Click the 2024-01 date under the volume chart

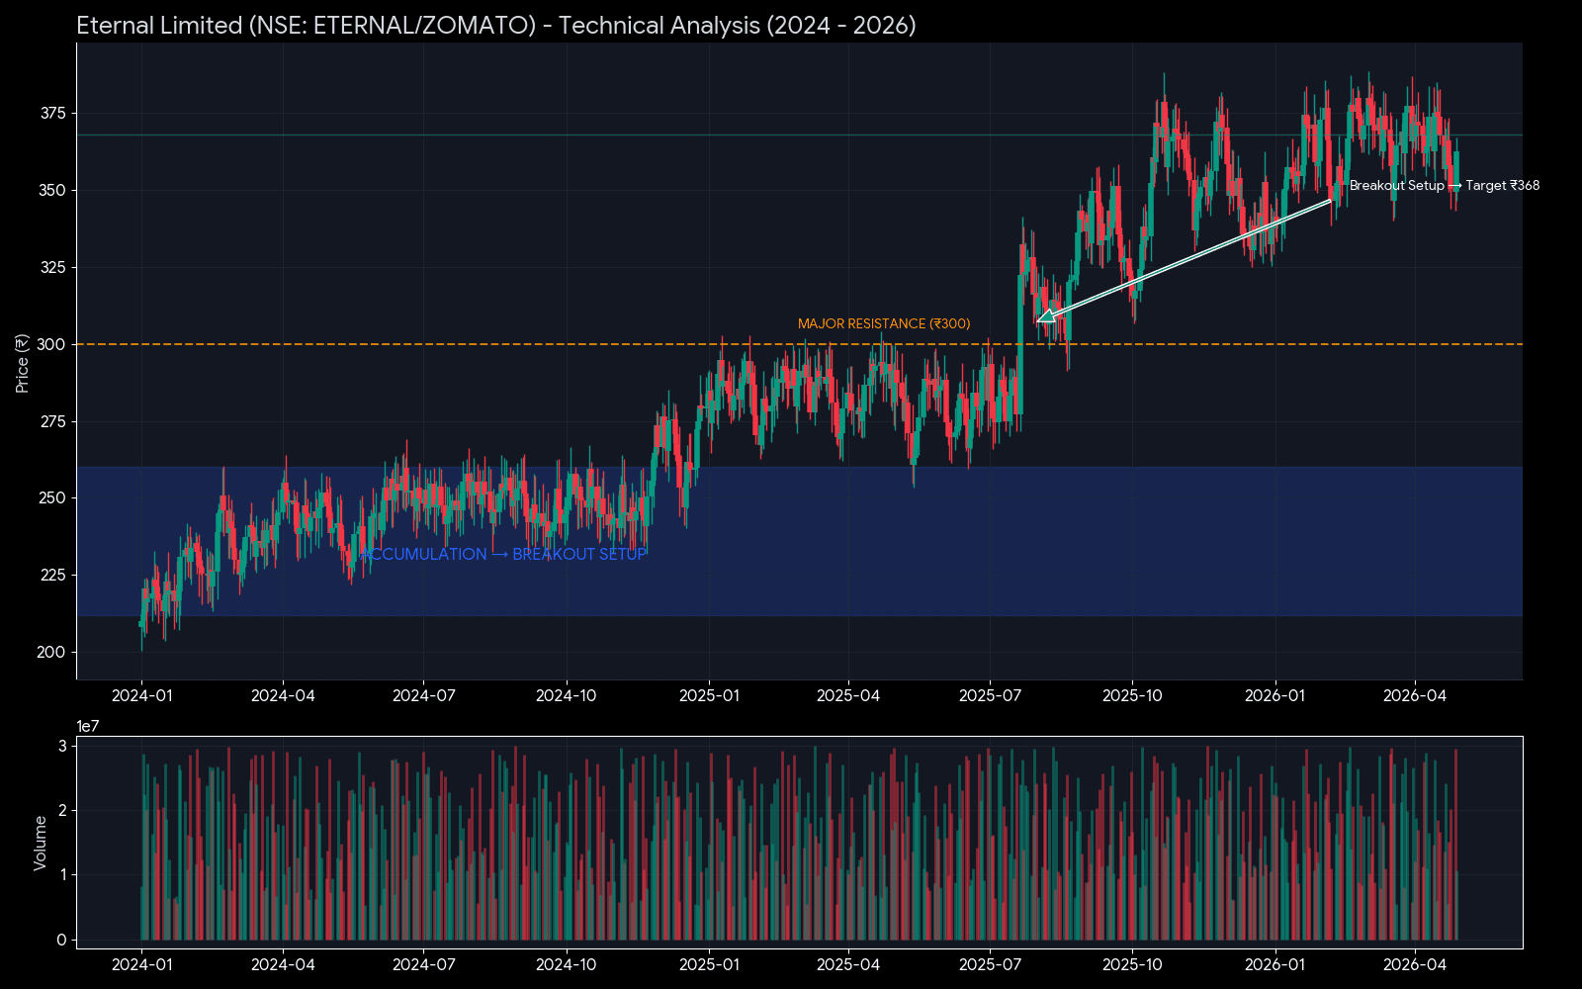(x=142, y=965)
